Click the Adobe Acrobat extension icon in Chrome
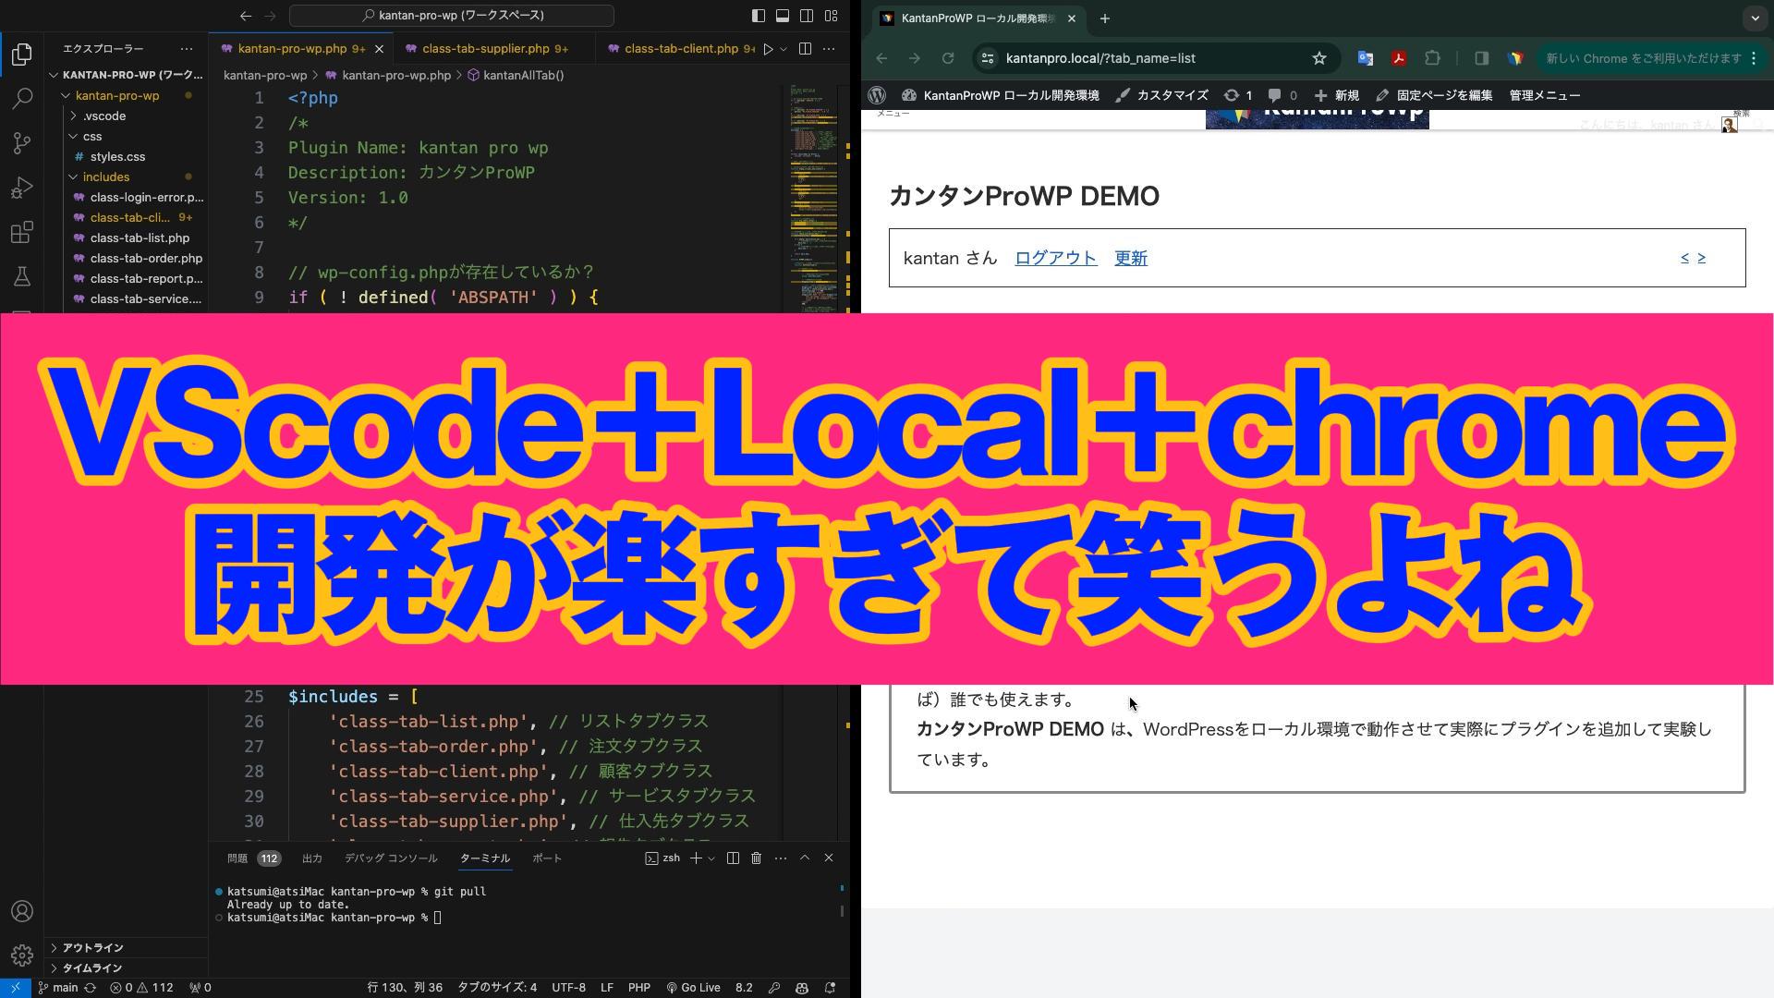 [x=1398, y=58]
